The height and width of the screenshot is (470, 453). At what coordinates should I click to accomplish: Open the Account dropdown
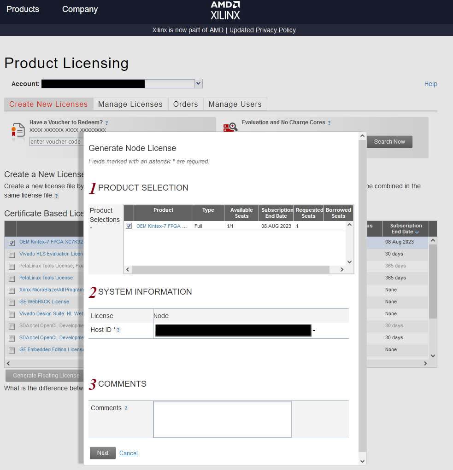[x=198, y=84]
